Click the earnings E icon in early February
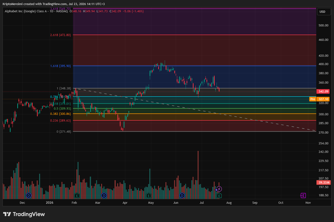Screen dimensions: 334x222 tap(77, 195)
